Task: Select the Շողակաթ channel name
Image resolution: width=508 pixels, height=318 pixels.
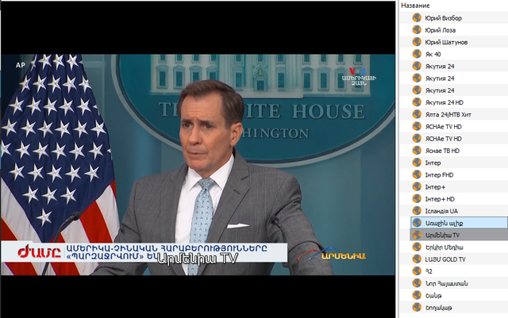Action: 438,308
